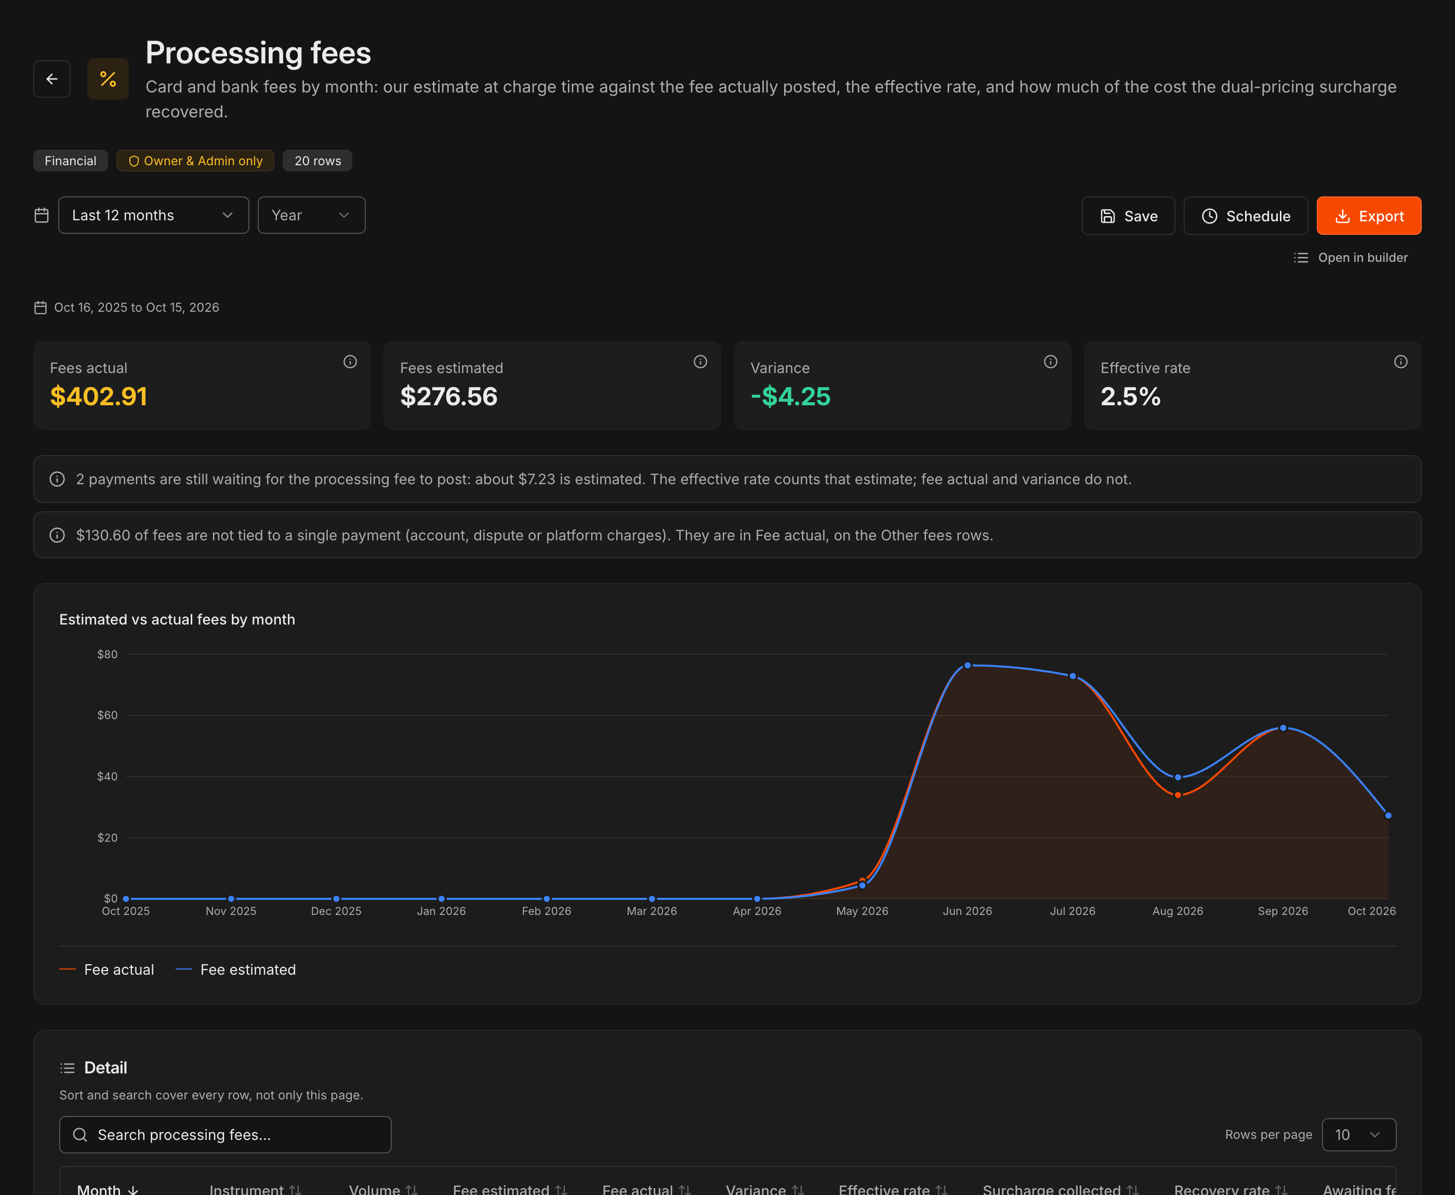The image size is (1455, 1195).
Task: Open Rows per page dropdown
Action: pyautogui.click(x=1359, y=1134)
